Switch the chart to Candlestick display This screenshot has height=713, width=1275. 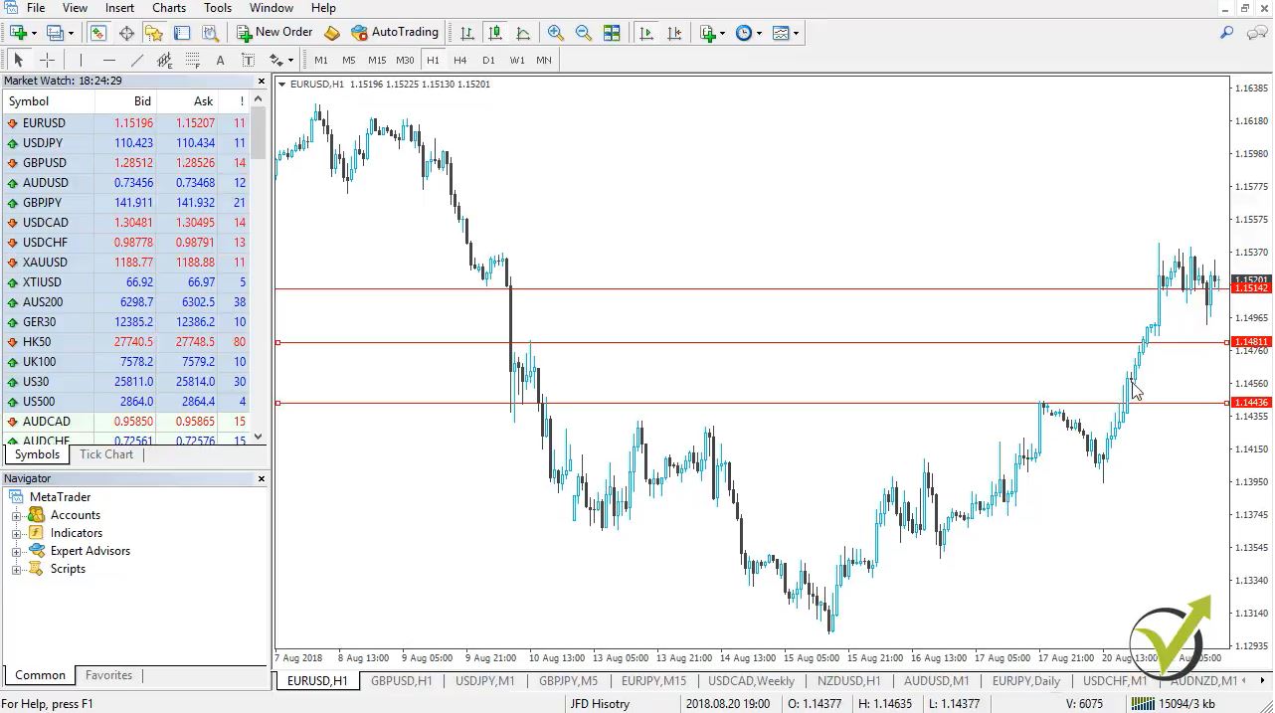[x=494, y=32]
